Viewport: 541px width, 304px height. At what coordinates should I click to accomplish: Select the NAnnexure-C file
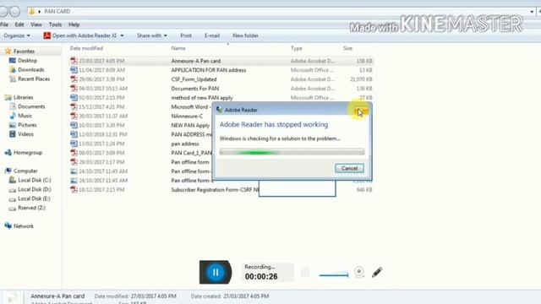(187, 117)
